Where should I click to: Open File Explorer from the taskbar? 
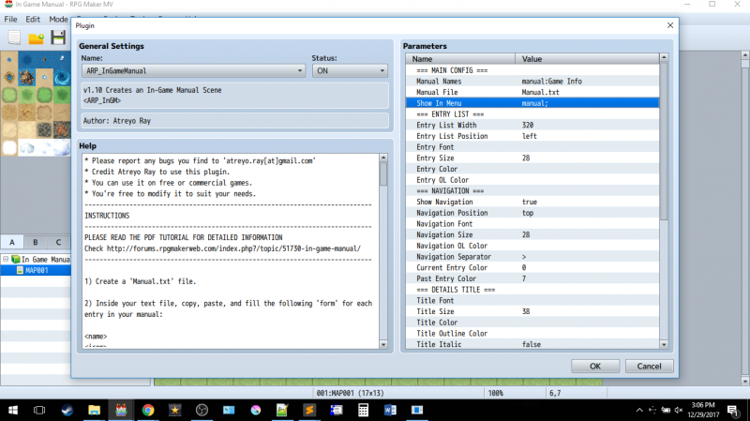[x=94, y=410]
